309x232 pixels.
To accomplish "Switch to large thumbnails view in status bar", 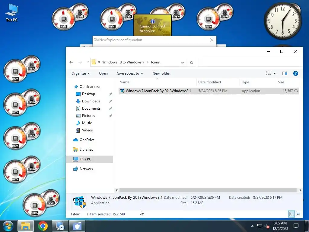I will point(298,214).
